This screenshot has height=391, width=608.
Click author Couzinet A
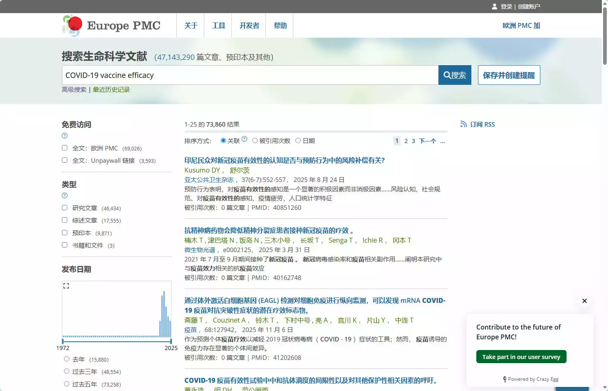(229, 320)
